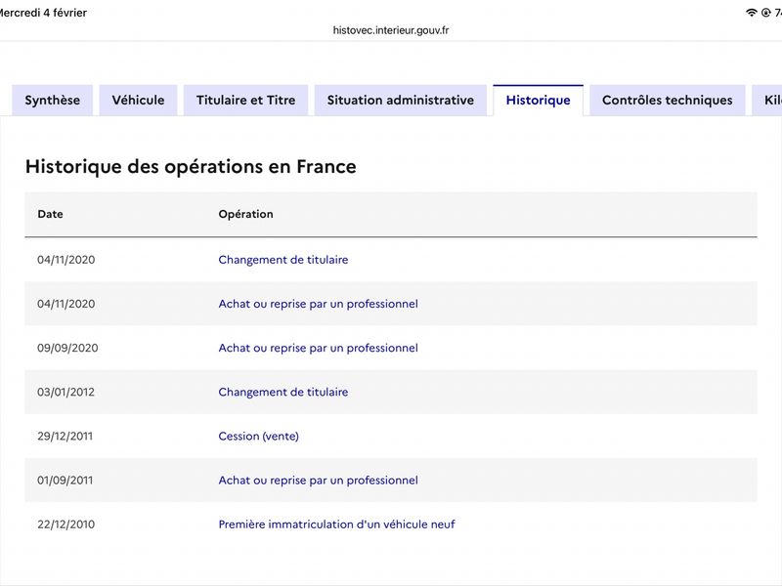Click the Cession (vente) operation link

[x=258, y=436]
